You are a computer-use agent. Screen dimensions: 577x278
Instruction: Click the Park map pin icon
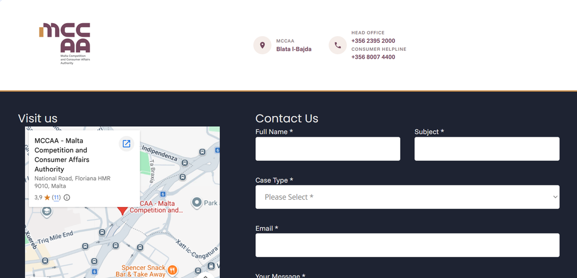(197, 202)
